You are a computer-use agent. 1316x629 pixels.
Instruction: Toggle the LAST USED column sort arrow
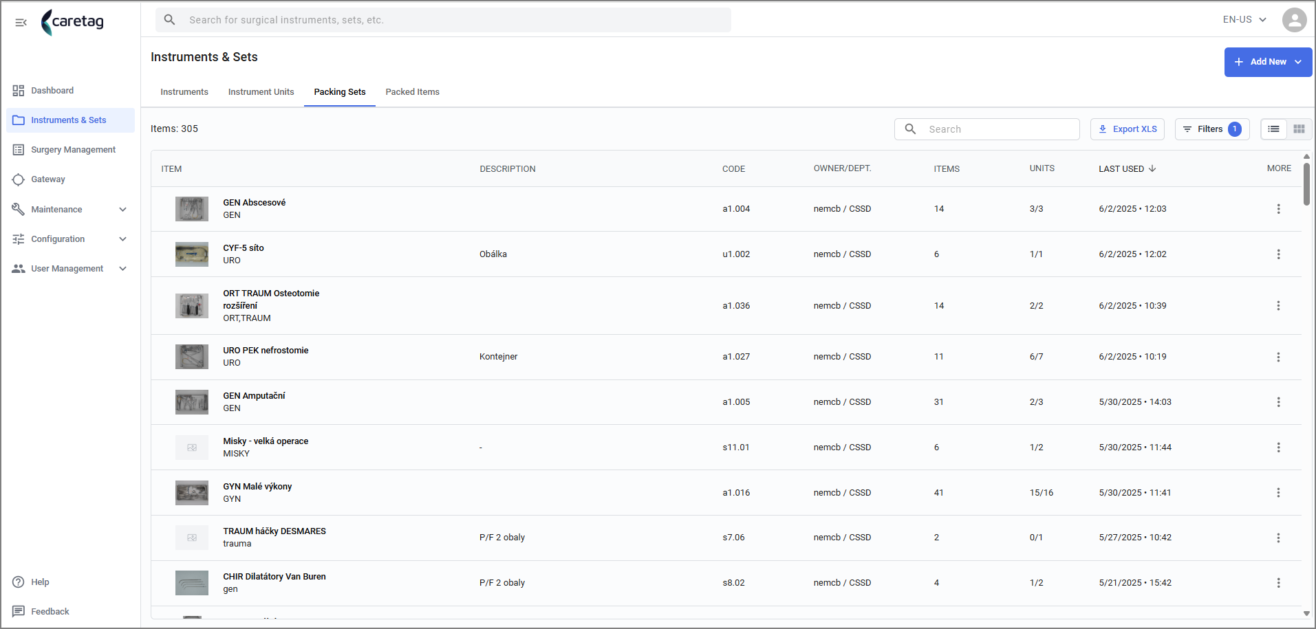click(1152, 168)
